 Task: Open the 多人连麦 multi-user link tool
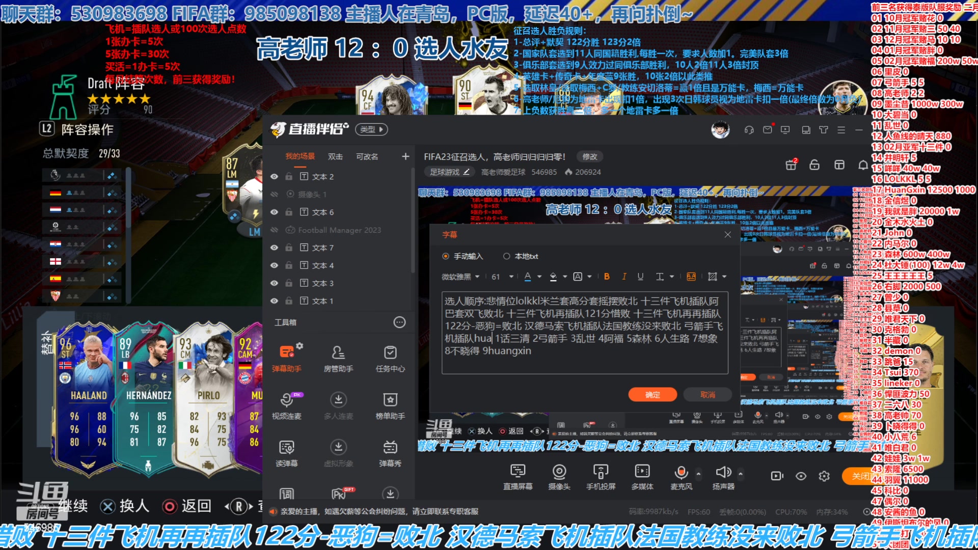[x=338, y=405]
